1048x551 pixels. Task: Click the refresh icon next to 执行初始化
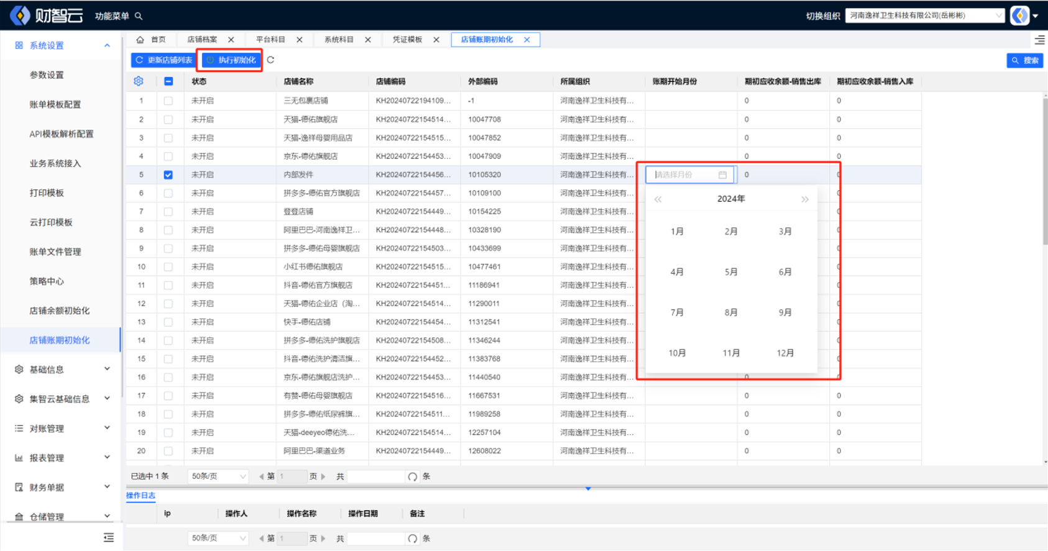(x=270, y=60)
